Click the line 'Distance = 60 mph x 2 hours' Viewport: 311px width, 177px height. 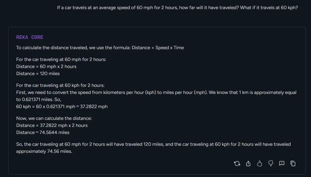pos(46,67)
